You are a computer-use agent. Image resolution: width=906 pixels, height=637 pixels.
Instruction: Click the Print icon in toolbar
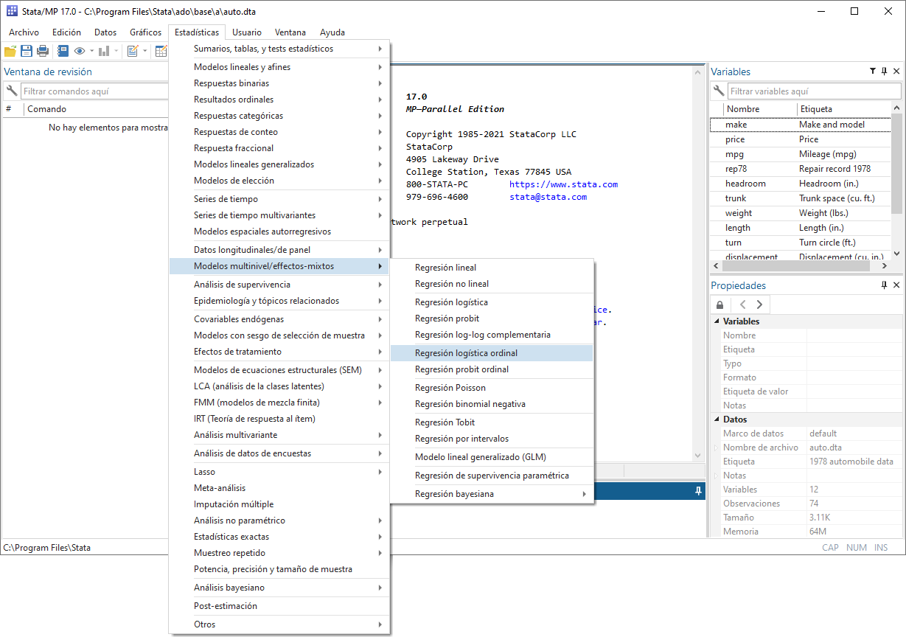pos(43,51)
